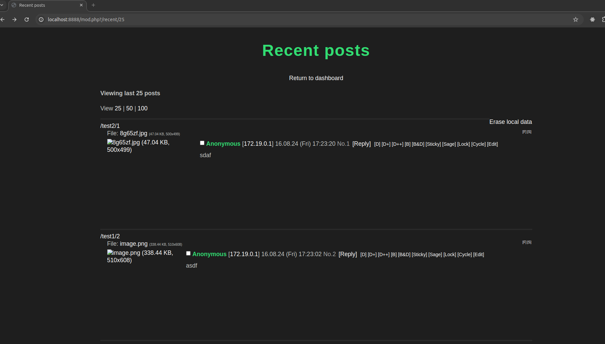Screen dimensions: 605x344
Task: Toggle [Cycle] on thread No.2
Action: pos(465,254)
